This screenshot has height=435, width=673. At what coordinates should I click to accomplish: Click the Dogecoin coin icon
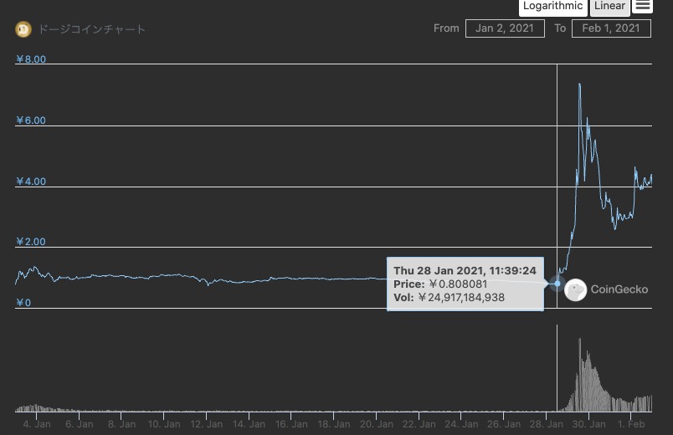(x=23, y=29)
